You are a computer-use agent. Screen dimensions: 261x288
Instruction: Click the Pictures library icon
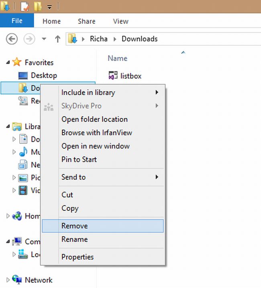23,178
